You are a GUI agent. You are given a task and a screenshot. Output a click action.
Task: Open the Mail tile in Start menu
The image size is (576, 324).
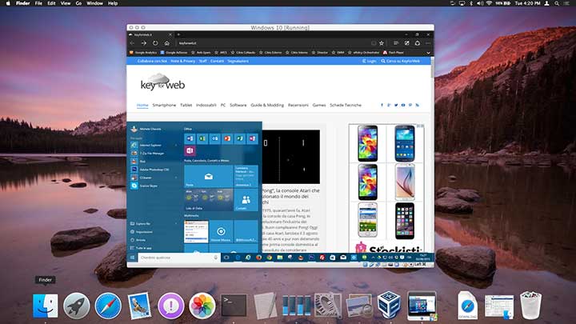(x=208, y=176)
